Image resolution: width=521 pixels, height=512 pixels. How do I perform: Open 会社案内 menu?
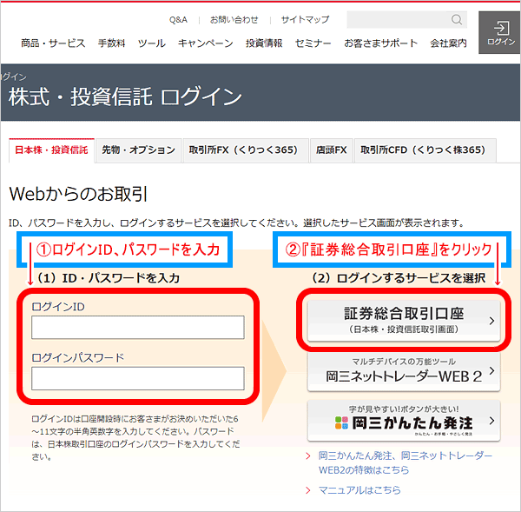[449, 43]
